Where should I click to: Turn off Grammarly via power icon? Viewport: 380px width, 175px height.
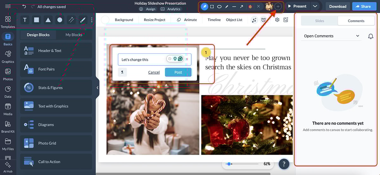pyautogui.click(x=170, y=59)
